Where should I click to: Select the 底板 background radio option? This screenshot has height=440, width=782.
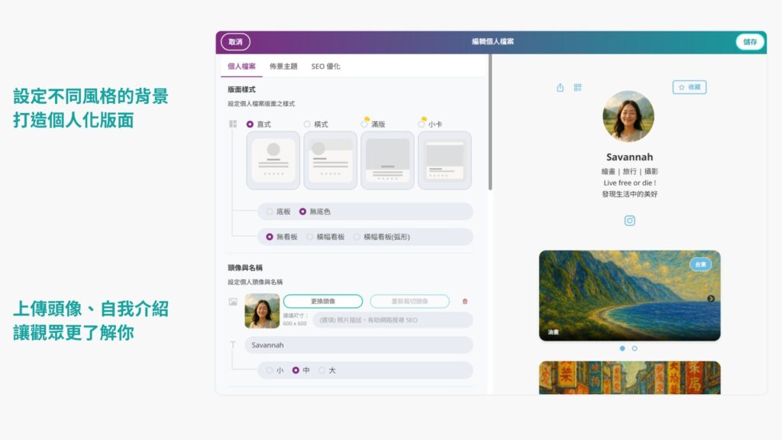point(270,212)
